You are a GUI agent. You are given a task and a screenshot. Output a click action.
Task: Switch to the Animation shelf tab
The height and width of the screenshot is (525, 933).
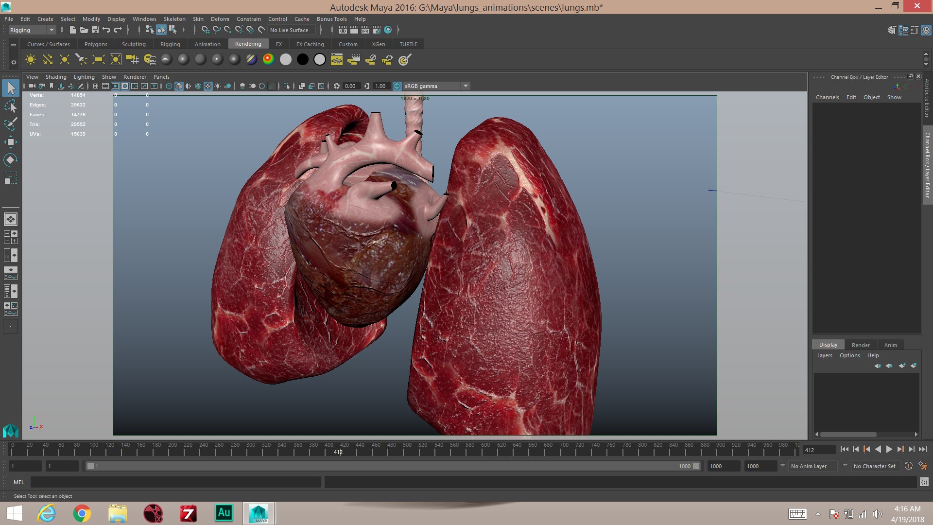[207, 44]
